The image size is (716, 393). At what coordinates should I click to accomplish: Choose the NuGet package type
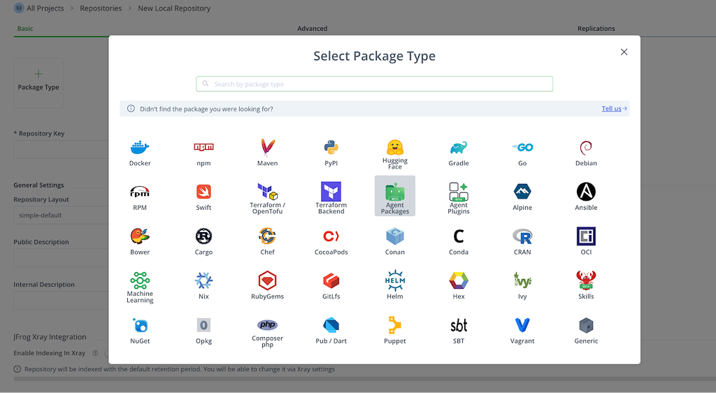[x=140, y=331]
